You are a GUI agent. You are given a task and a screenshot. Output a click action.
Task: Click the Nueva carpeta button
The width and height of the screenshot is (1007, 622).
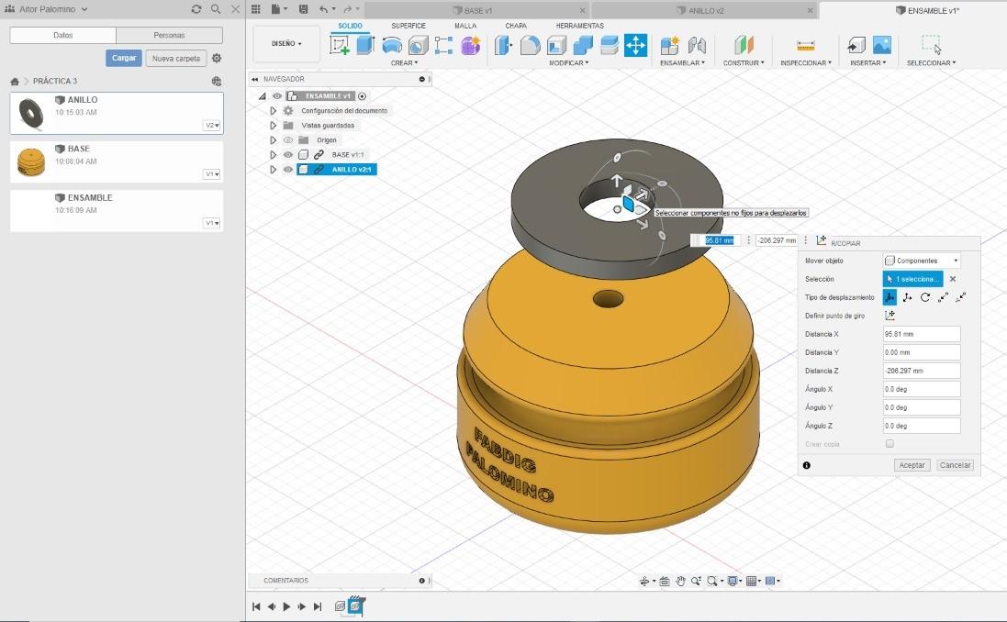pos(176,58)
